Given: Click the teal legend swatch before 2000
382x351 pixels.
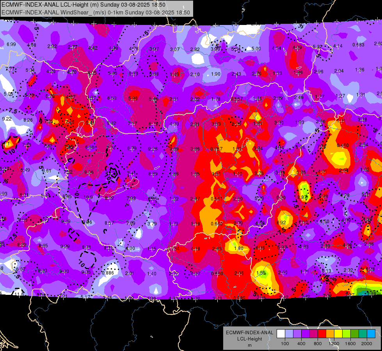Looking at the screenshot, I should coord(363,333).
